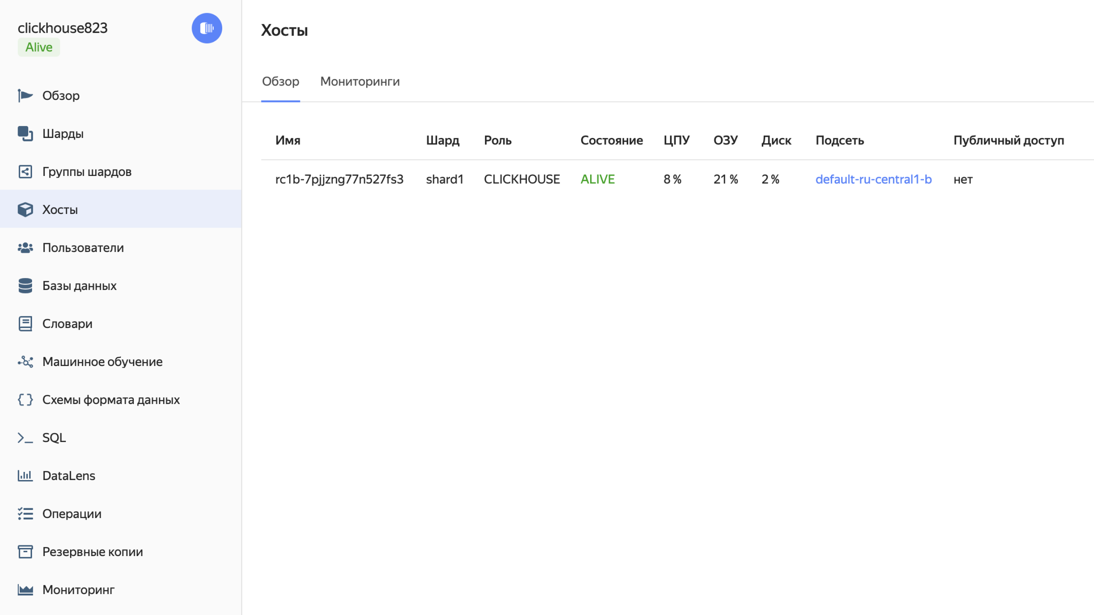The width and height of the screenshot is (1094, 615).
Task: Click the Обзор flag icon in sidebar
Action: point(25,96)
